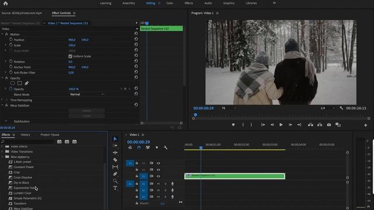Reset the Rotation parameter

pos(136,61)
